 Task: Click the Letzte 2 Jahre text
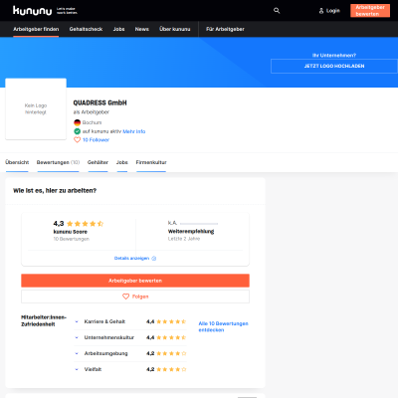tap(184, 239)
